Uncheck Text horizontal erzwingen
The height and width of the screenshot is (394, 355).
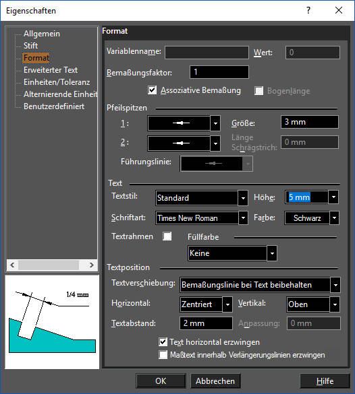click(x=163, y=341)
